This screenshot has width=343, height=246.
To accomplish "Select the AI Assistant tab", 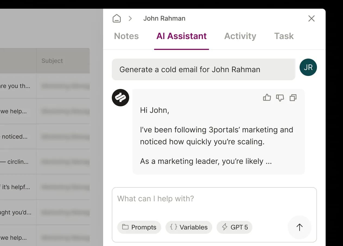I will click(182, 36).
